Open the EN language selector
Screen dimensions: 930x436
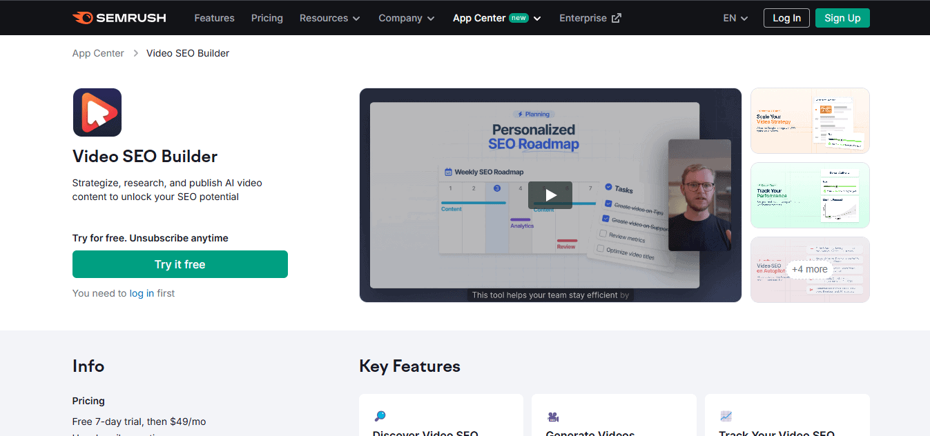click(x=735, y=18)
